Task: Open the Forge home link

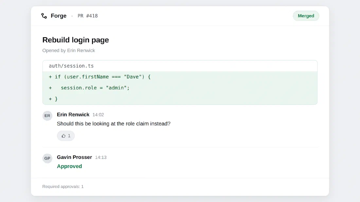Action: pos(59,16)
